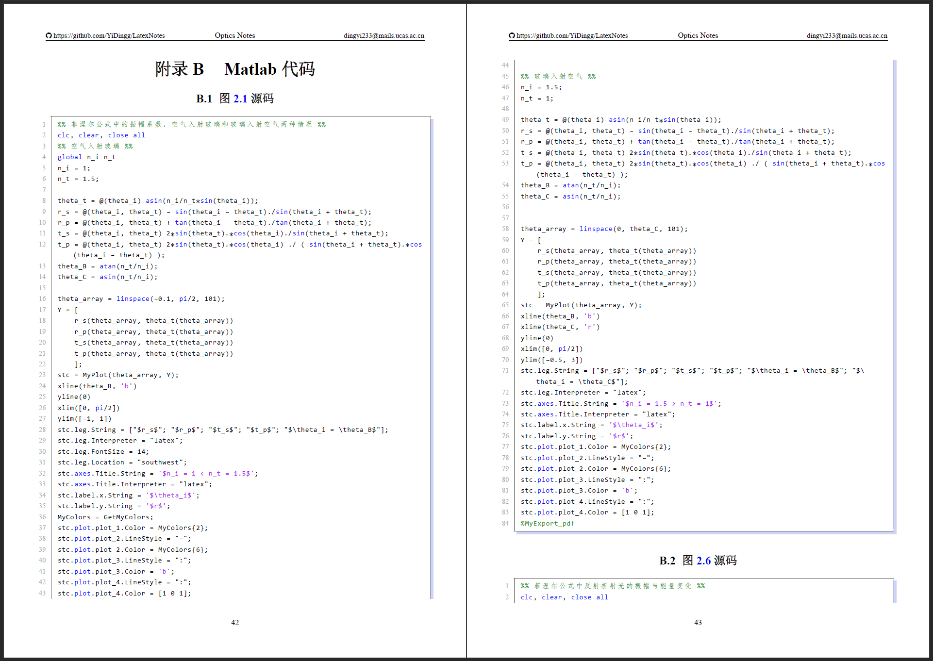
Task: Click the %MyExport_pdf comment on line 84
Action: coord(547,523)
